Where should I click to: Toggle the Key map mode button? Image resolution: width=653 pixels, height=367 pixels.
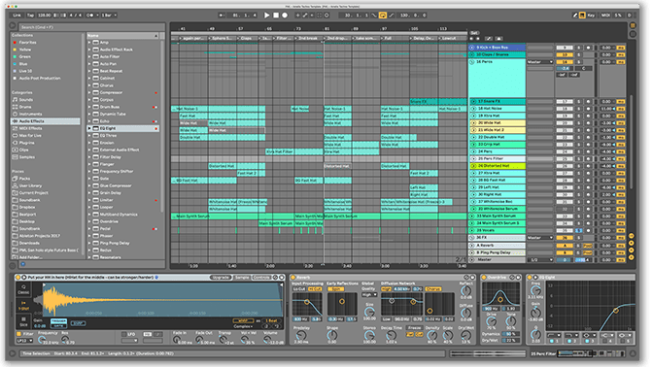pos(591,15)
